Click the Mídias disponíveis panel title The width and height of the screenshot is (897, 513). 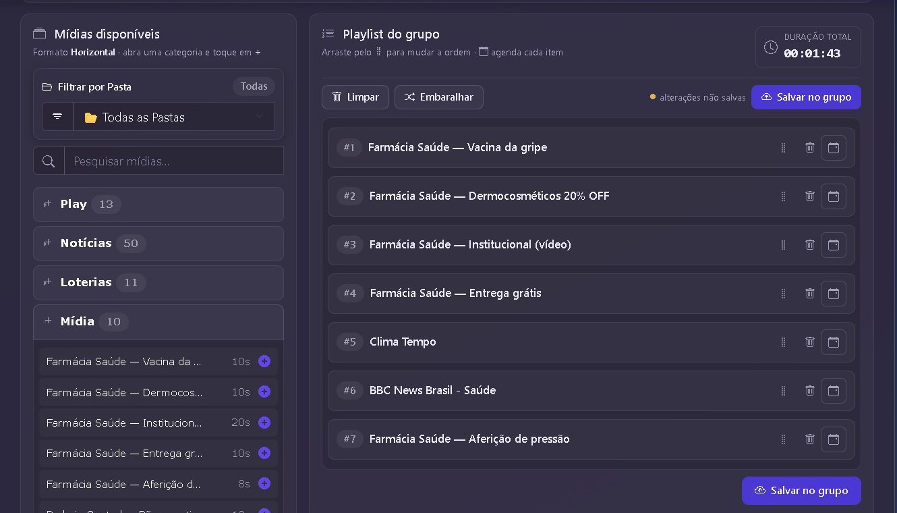[107, 34]
